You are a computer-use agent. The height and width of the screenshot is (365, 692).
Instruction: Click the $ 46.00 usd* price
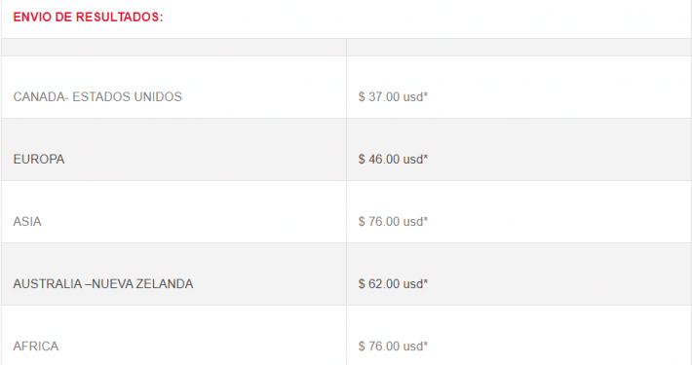click(393, 159)
